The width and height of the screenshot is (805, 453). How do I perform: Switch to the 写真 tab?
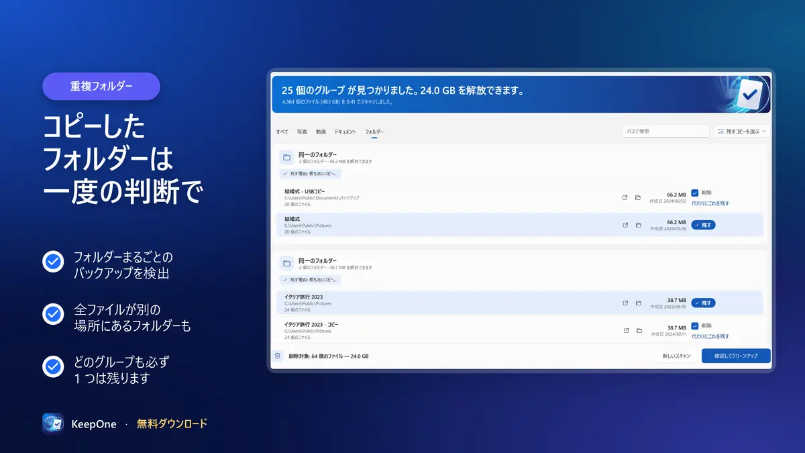303,132
